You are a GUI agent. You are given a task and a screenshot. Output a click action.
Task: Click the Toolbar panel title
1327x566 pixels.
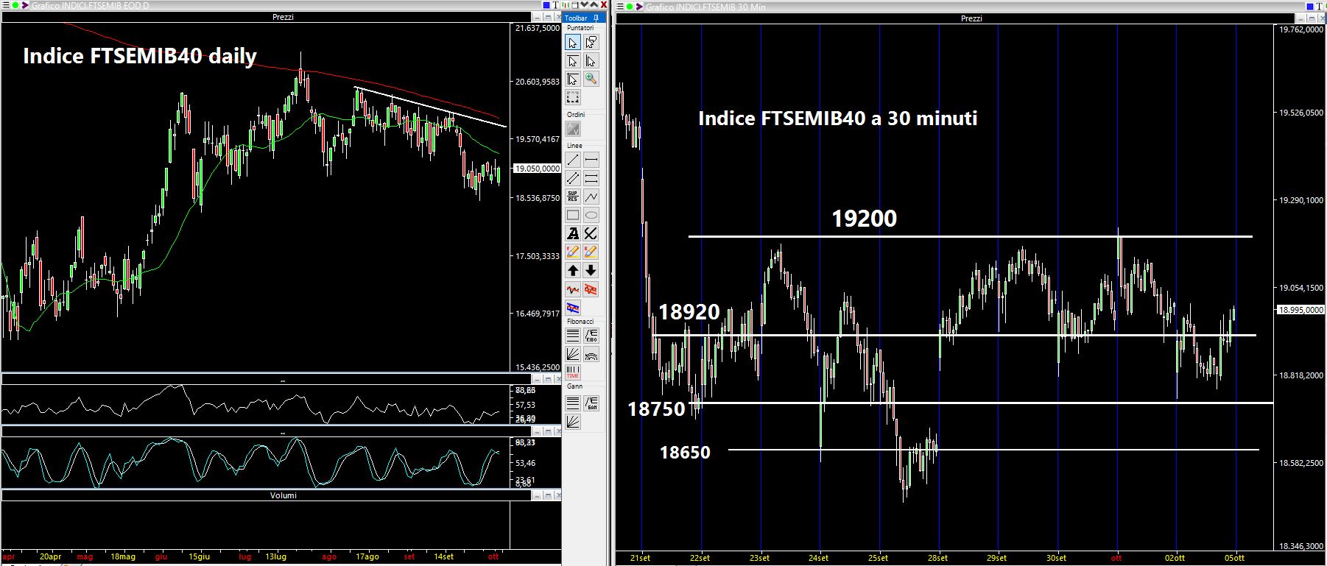click(576, 18)
